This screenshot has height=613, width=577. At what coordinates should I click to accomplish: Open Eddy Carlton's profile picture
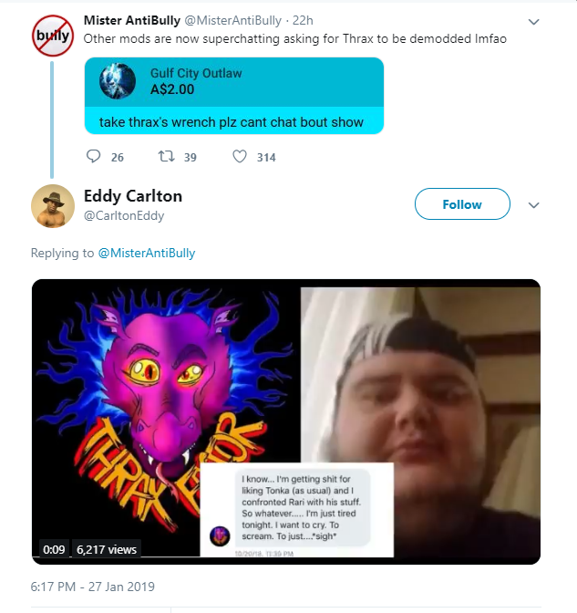click(x=53, y=206)
